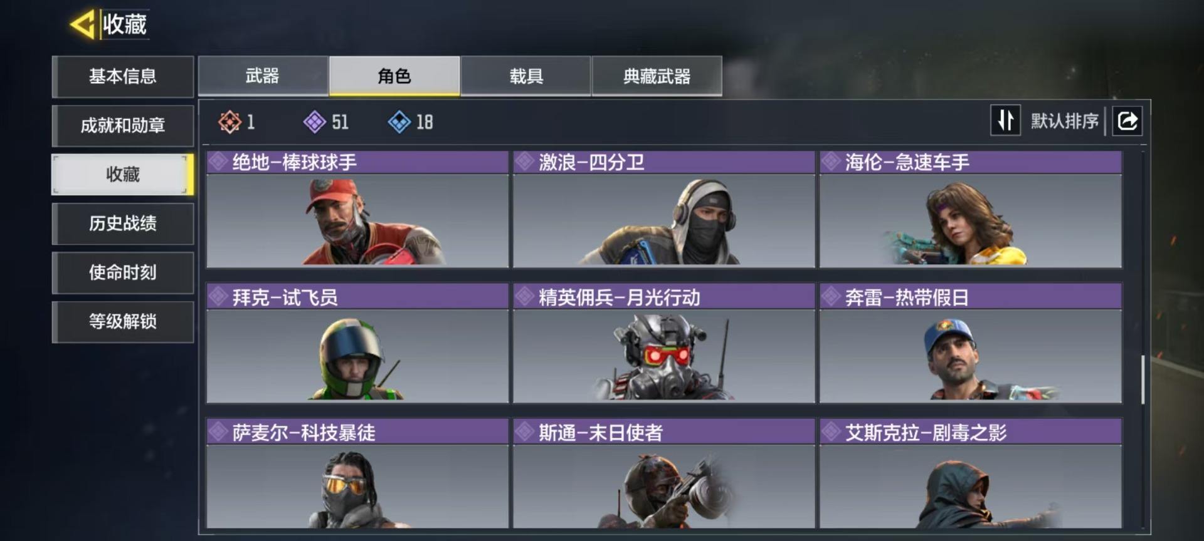The width and height of the screenshot is (1204, 541).
Task: Select the 精英佣兵-月光行动 character card
Action: tap(663, 343)
